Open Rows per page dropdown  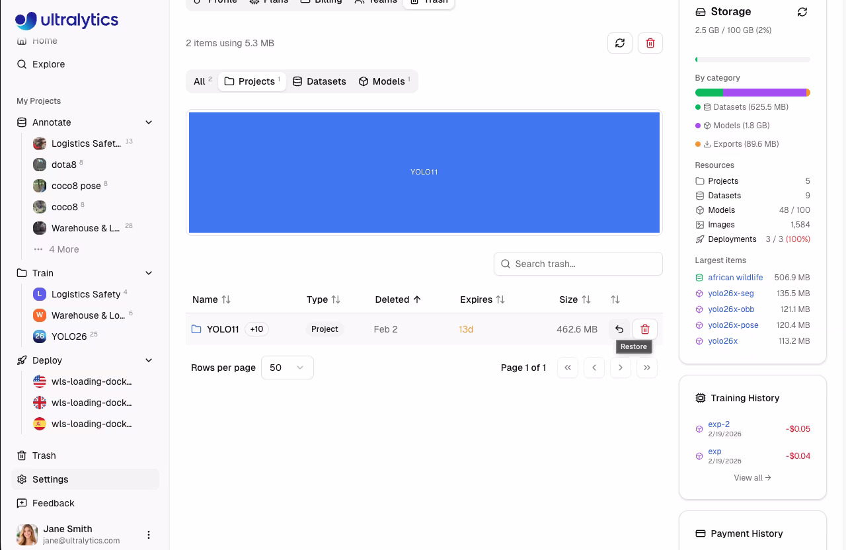(x=288, y=368)
